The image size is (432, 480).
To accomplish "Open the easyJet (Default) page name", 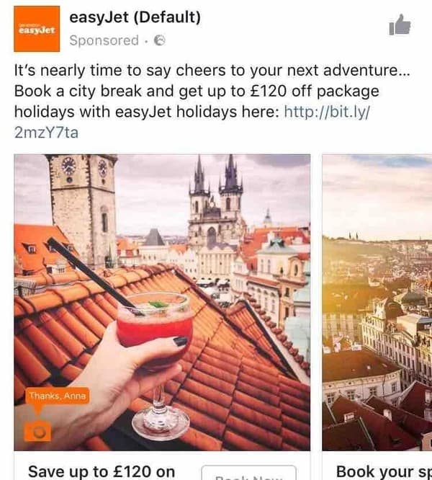I will pos(135,17).
